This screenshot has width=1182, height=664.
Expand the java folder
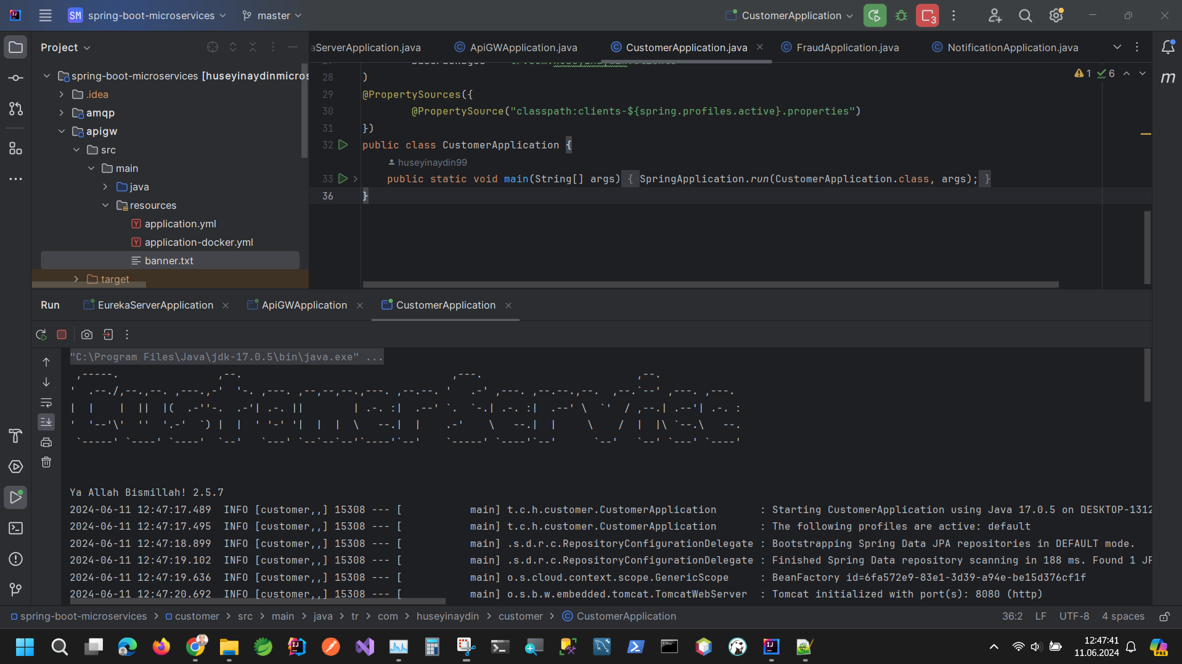105,187
